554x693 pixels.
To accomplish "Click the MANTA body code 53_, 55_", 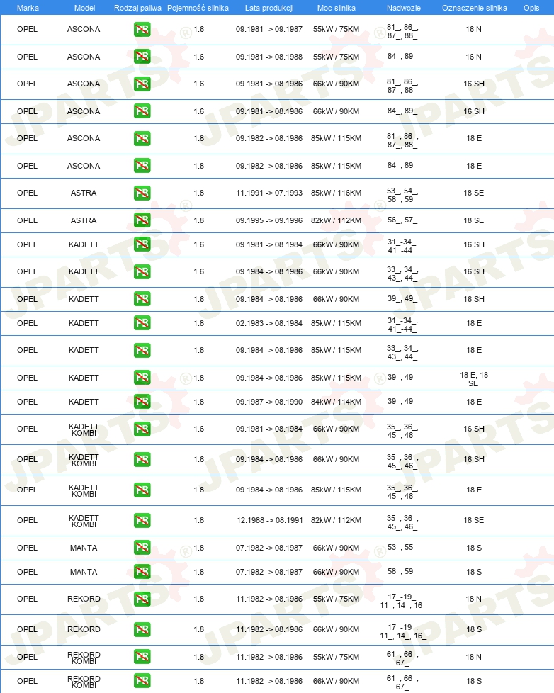I will (x=402, y=548).
